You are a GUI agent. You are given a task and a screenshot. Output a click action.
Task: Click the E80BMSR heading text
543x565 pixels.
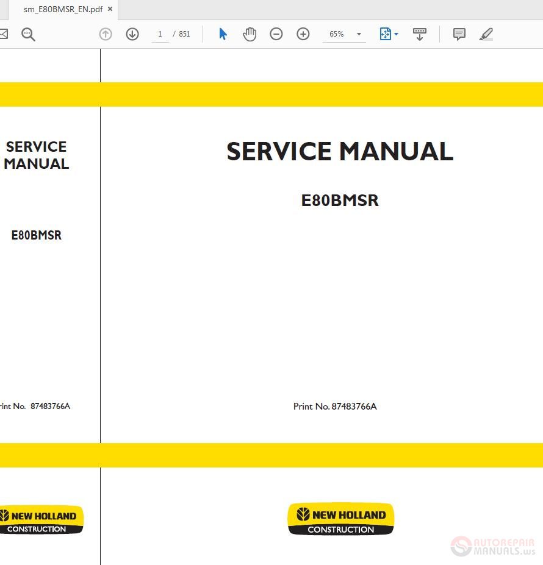click(x=340, y=200)
